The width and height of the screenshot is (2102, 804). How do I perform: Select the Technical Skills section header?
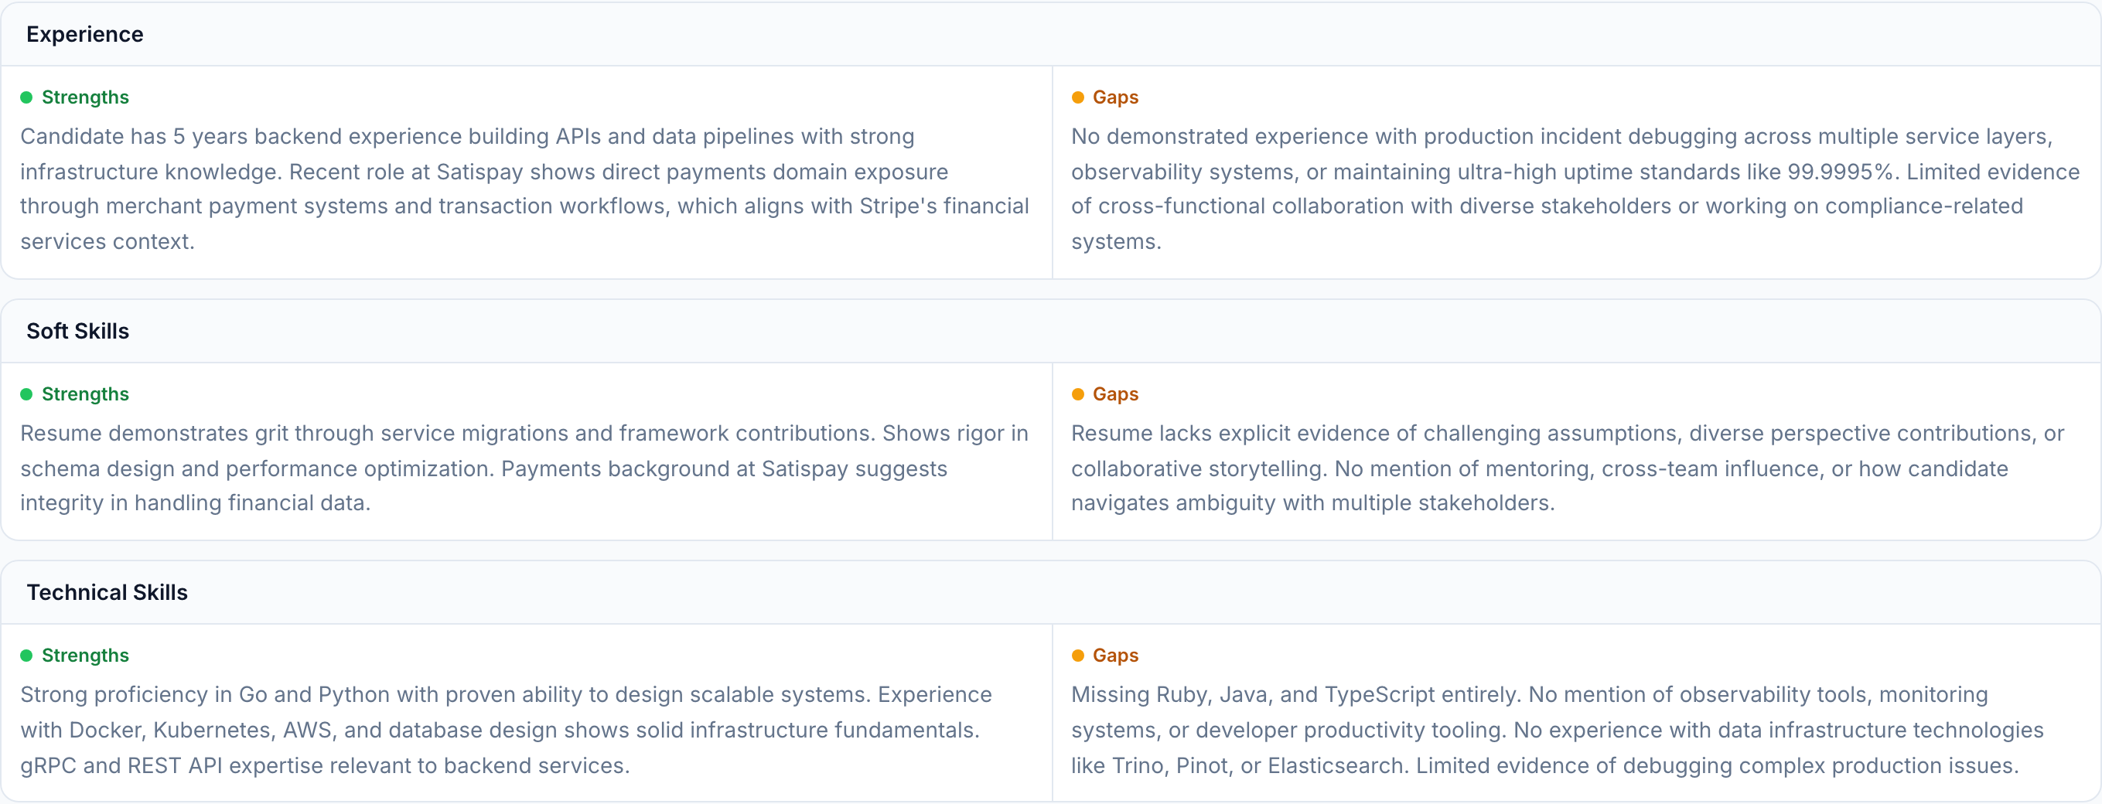coord(107,592)
